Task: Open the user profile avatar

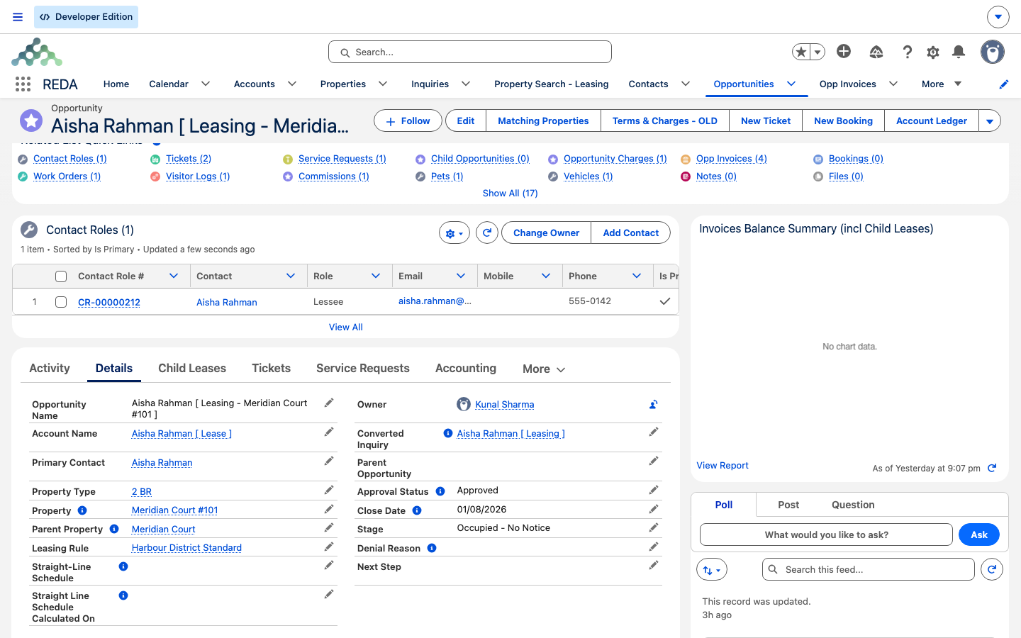Action: (993, 52)
